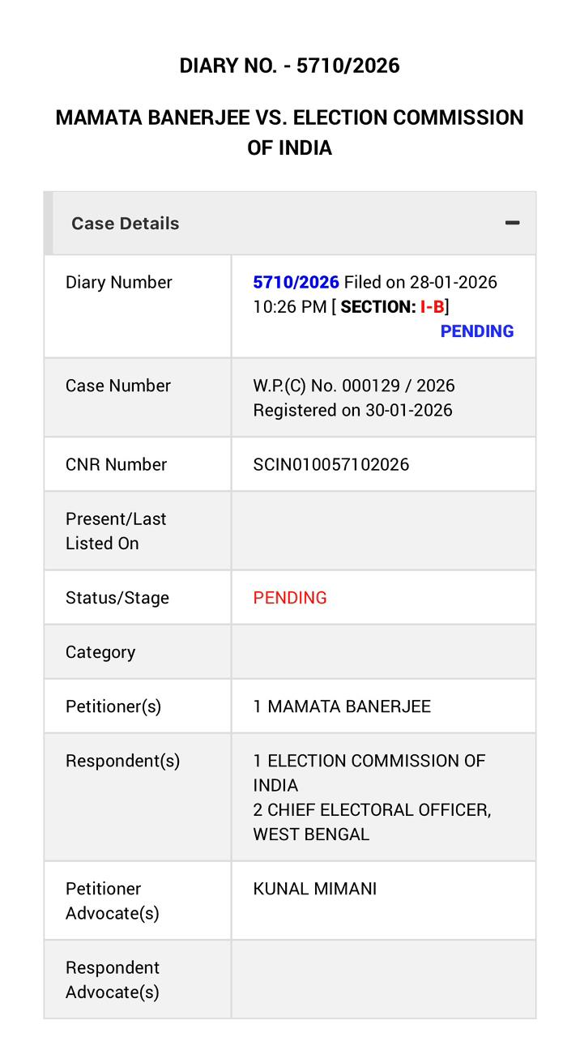Image resolution: width=580 pixels, height=1037 pixels.
Task: Click the CNR Number row label
Action: click(x=116, y=464)
